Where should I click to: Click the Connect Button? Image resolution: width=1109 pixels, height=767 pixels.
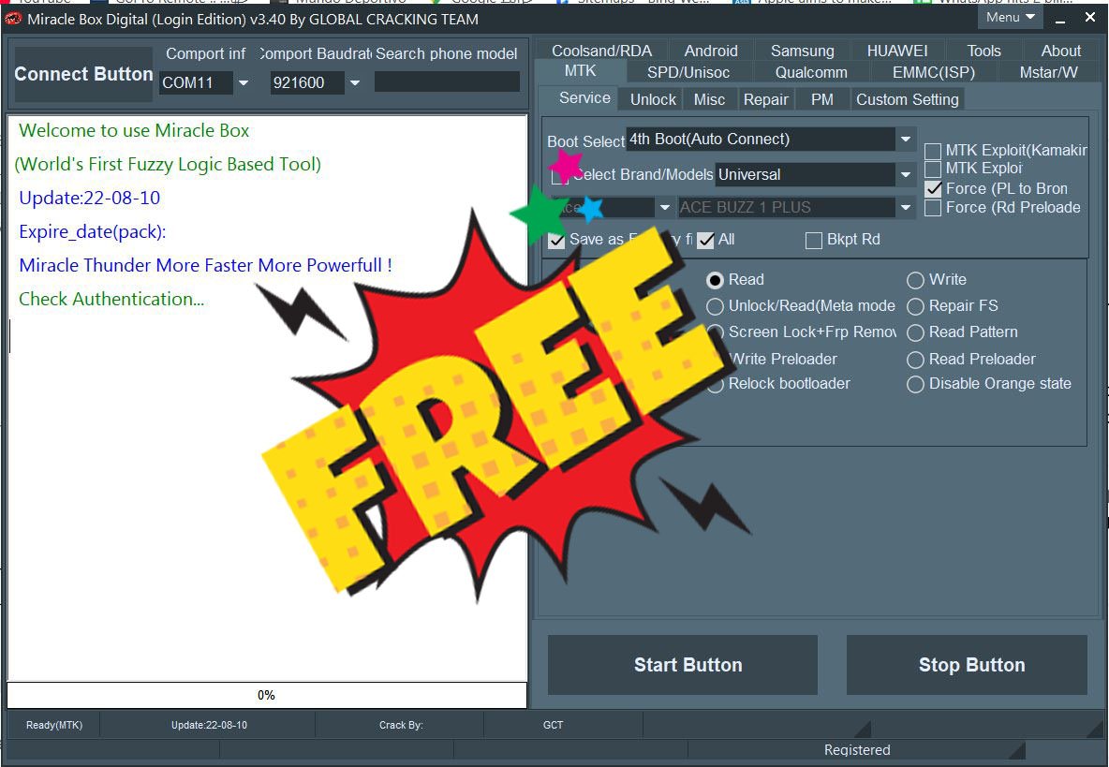tap(83, 74)
